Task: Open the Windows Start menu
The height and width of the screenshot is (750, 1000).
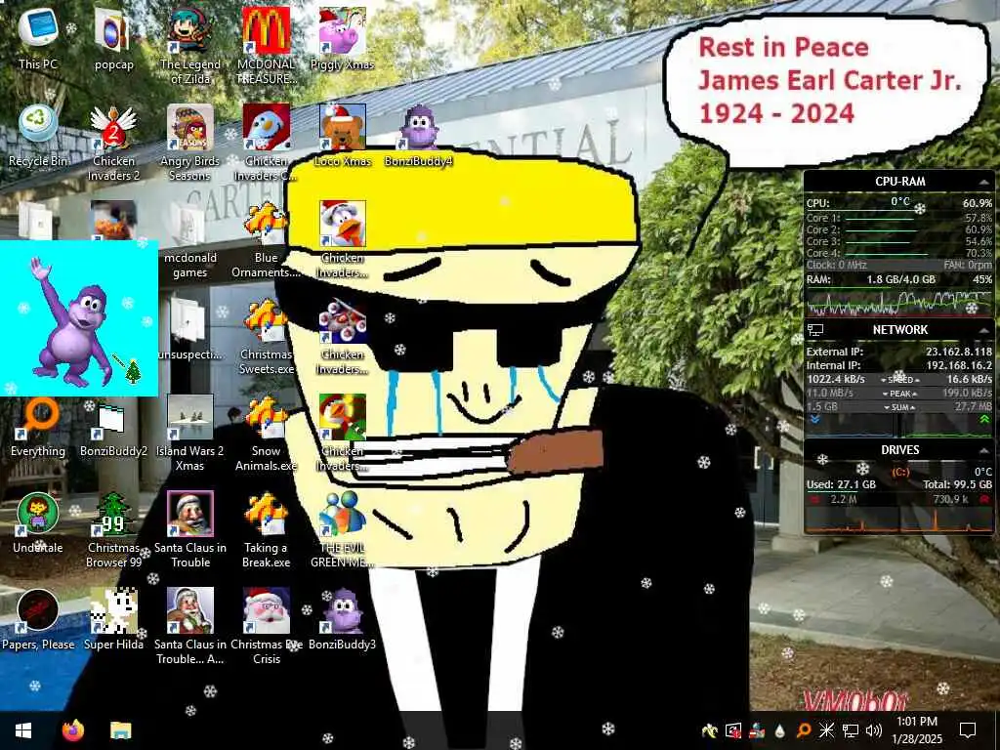Action: pos(23,730)
